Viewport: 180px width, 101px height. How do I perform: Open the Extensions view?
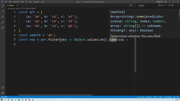pyautogui.click(x=3, y=27)
